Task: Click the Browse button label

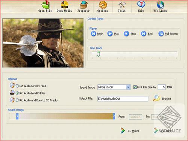Action: (167, 99)
